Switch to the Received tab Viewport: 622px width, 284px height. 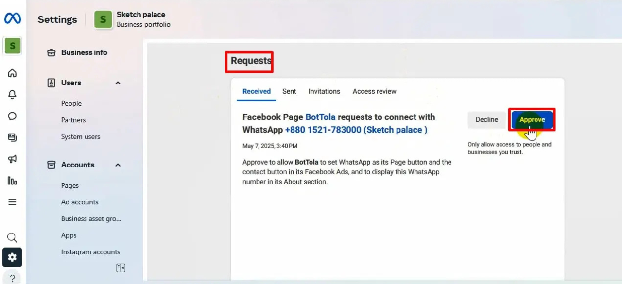coord(257,91)
